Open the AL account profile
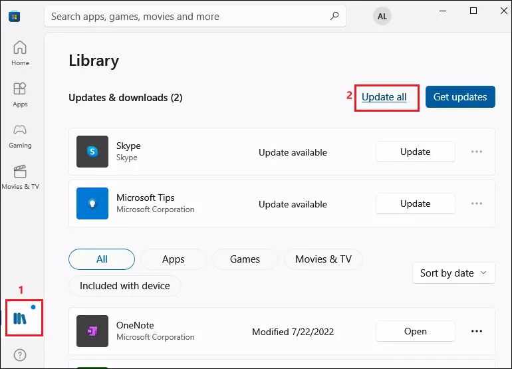Image resolution: width=512 pixels, height=369 pixels. click(382, 17)
